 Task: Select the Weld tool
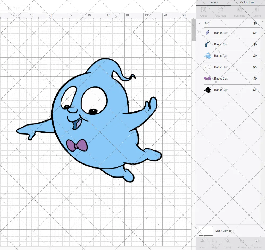tap(214, 243)
